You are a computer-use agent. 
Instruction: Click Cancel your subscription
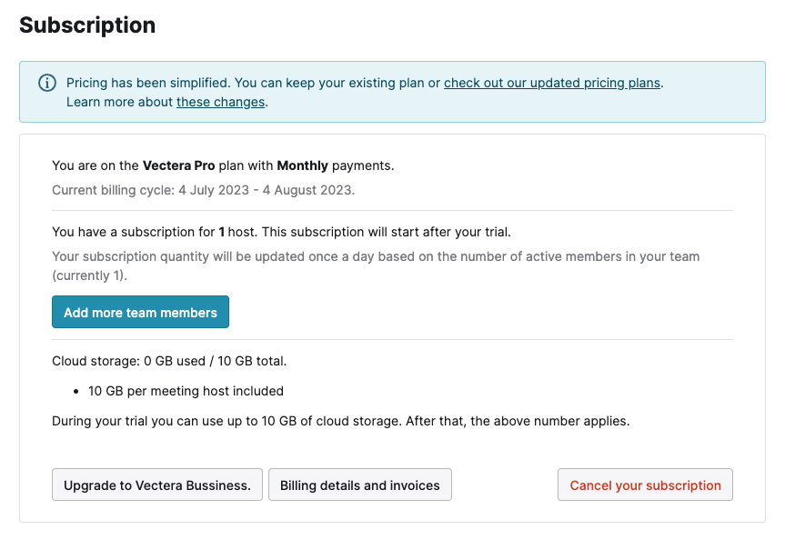645,485
